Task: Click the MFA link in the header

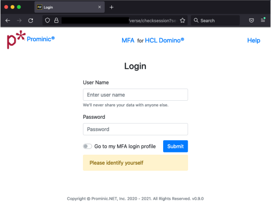Action: 128,40
